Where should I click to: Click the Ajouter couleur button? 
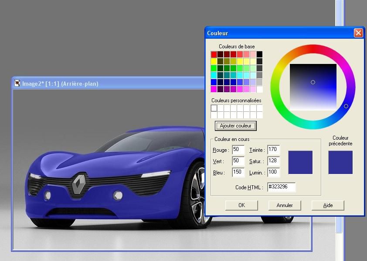[x=236, y=126]
